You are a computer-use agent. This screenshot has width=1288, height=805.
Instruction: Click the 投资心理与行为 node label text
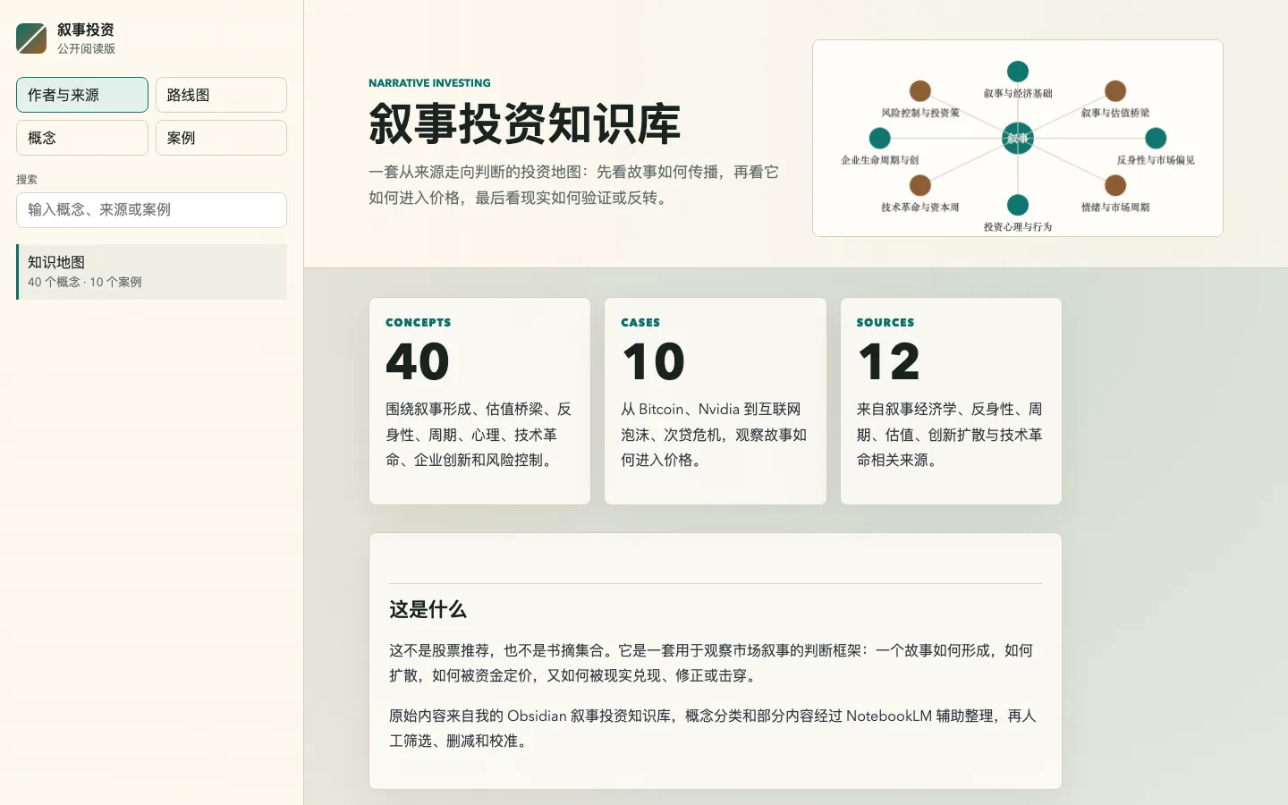(x=1018, y=227)
